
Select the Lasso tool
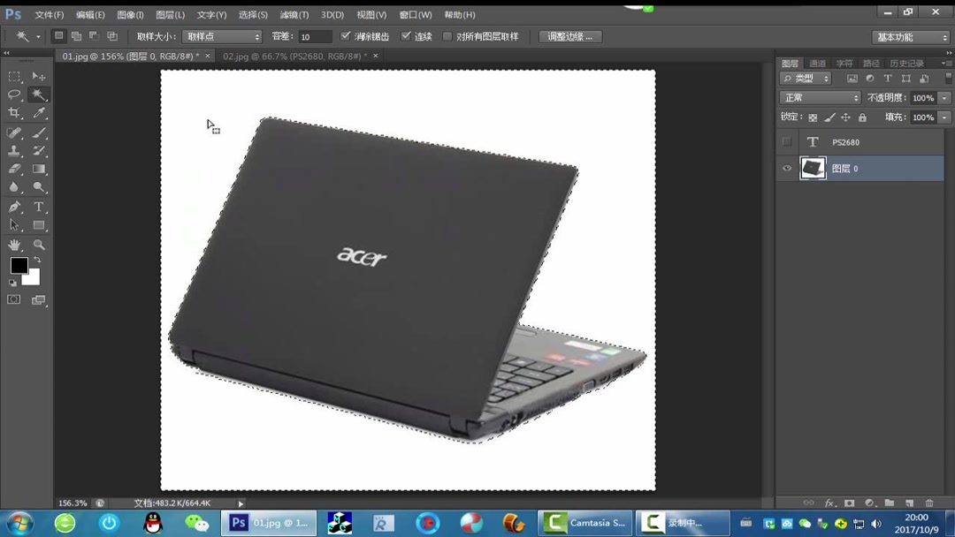[x=14, y=94]
